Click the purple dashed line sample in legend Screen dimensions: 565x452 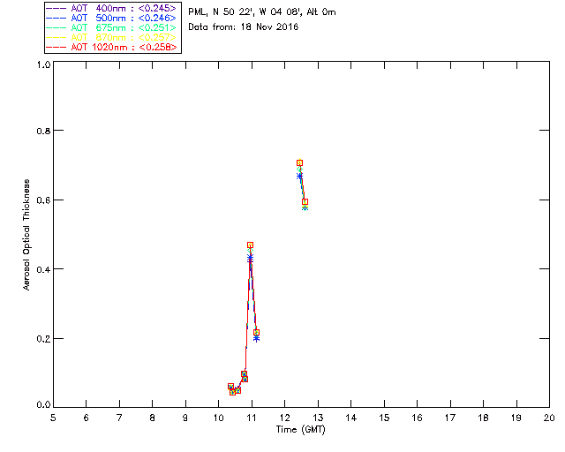[56, 8]
